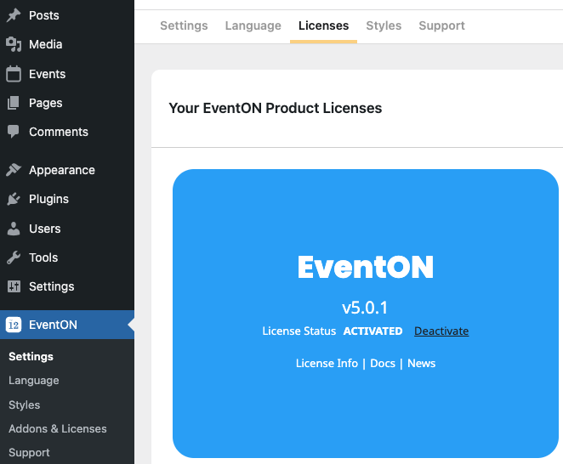Screen dimensions: 563x464
Task: Click the Appearance paintbrush icon
Action: [14, 170]
